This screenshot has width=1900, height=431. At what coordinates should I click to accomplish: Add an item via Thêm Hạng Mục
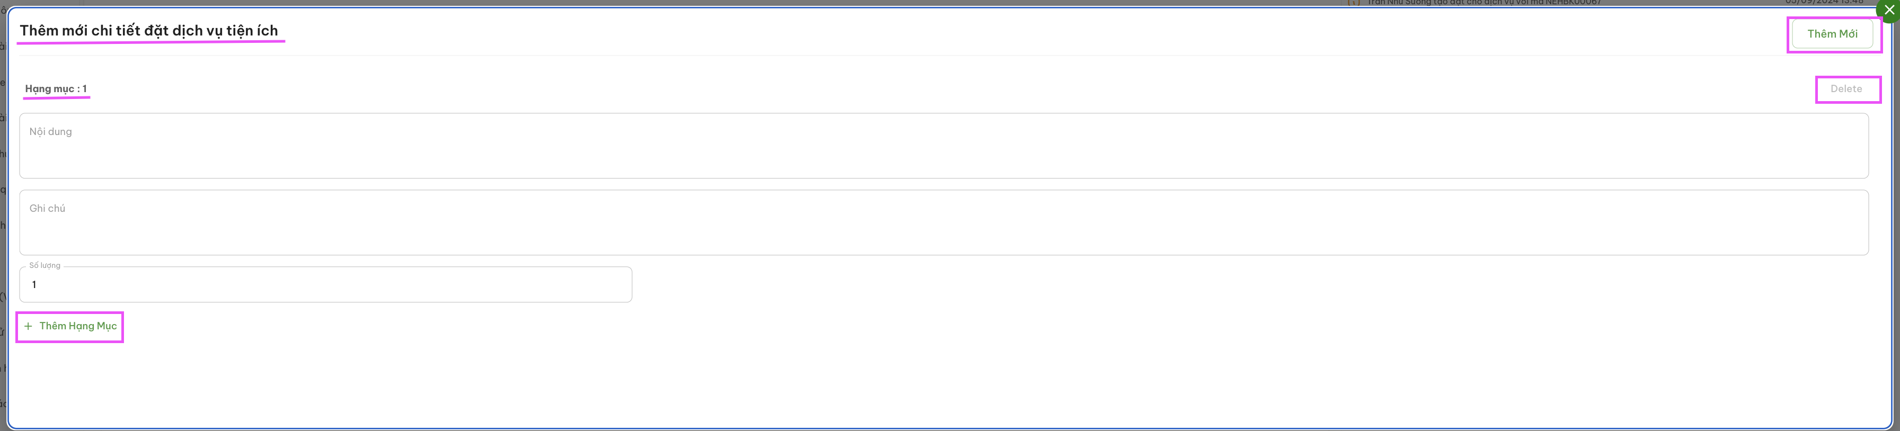tap(70, 326)
